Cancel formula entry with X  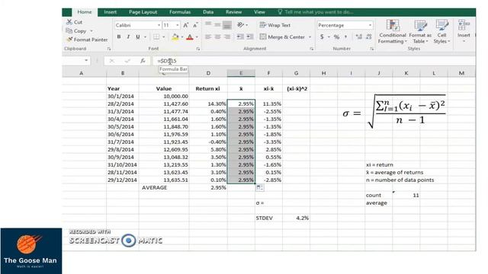(x=111, y=61)
